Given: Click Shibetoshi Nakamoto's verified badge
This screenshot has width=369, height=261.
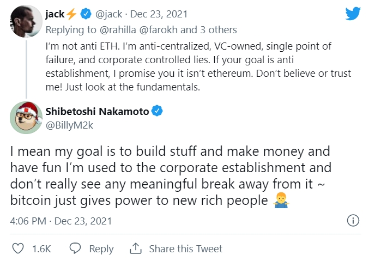Looking at the screenshot, I should 158,112.
